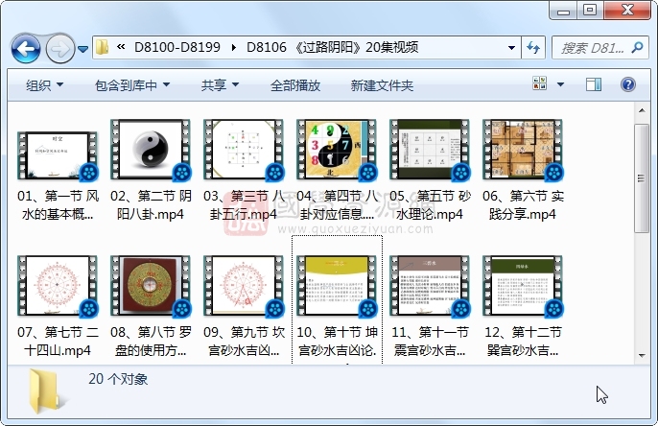
Task: Click the Back navigation arrow
Action: pyautogui.click(x=26, y=47)
